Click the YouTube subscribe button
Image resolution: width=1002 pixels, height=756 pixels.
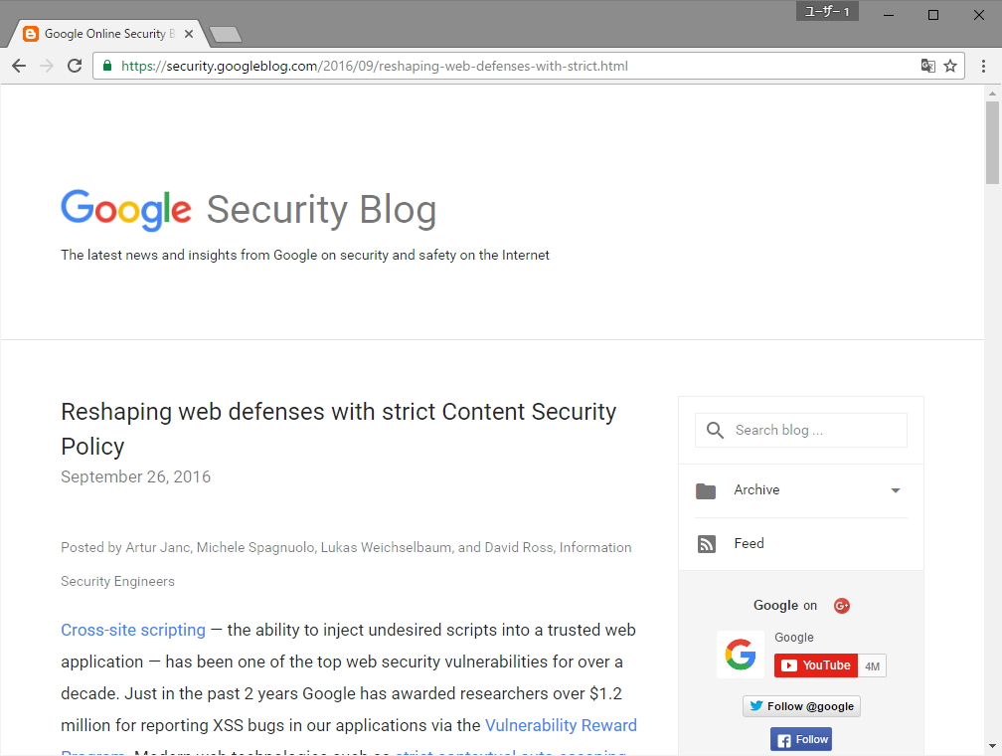814,665
